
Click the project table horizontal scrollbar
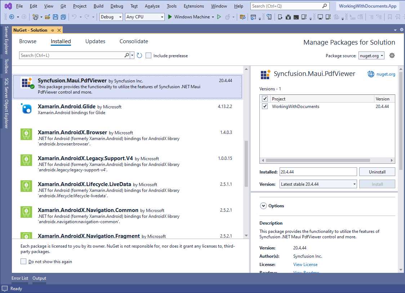click(318, 160)
